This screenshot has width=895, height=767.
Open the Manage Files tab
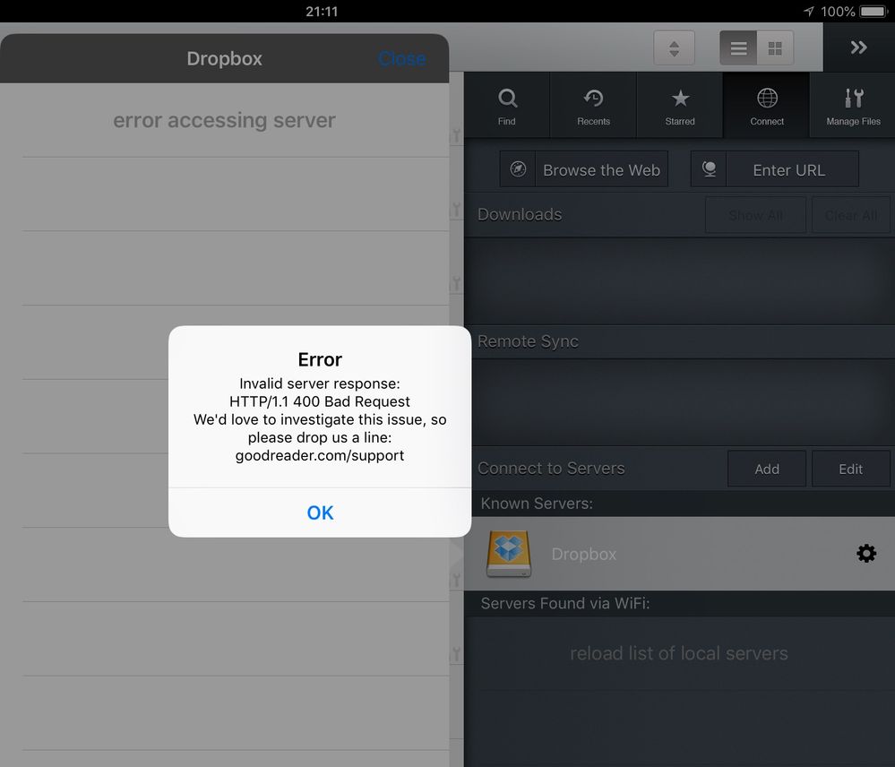(853, 106)
